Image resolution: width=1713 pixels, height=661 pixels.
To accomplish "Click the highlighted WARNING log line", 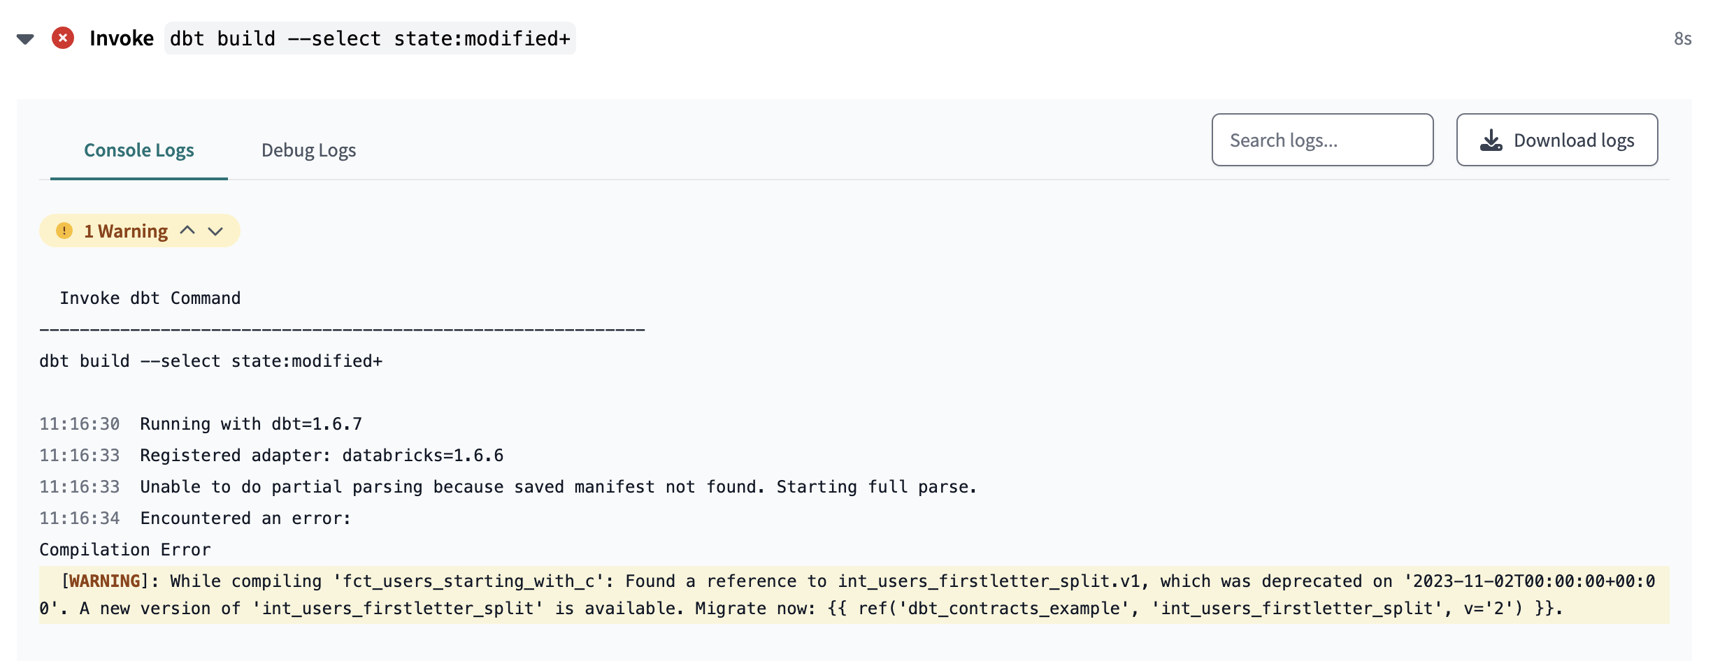I will pos(854,595).
